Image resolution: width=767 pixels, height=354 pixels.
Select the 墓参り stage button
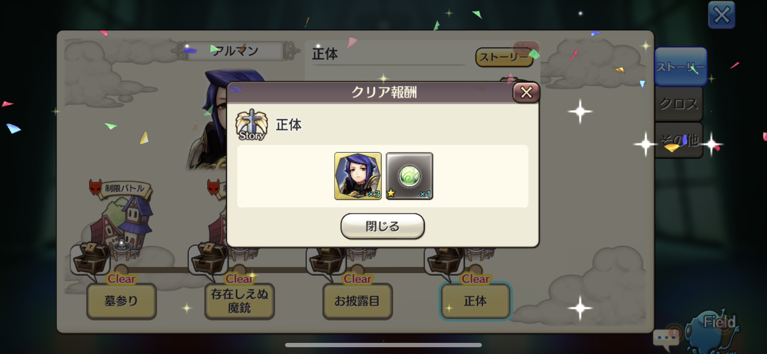coord(121,301)
